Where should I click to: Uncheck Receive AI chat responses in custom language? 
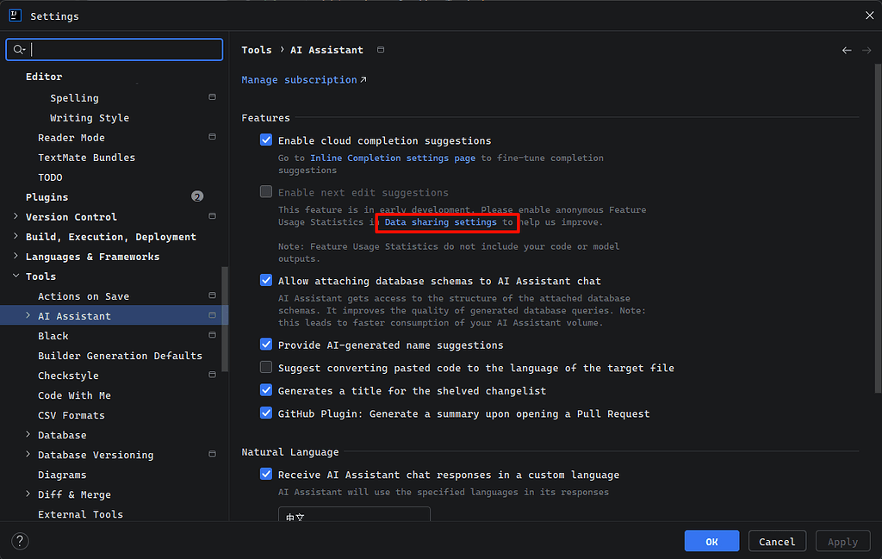tap(266, 474)
